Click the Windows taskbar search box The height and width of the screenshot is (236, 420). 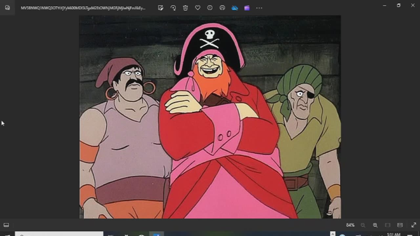point(59,234)
